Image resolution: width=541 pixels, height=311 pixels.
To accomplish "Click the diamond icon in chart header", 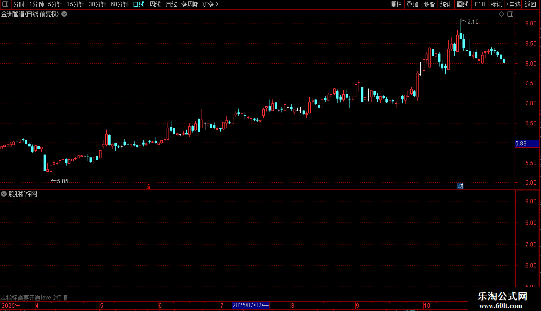I will (501, 14).
